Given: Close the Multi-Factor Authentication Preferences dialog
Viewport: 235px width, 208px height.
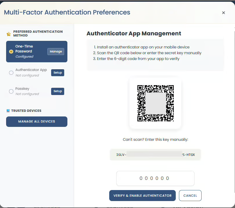Looking at the screenshot, I should click(x=223, y=13).
